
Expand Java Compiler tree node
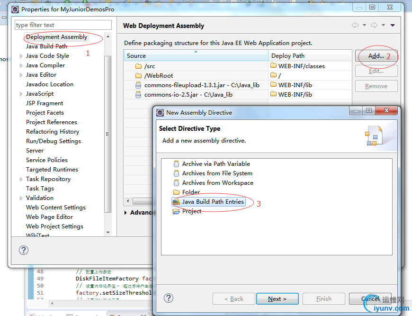[21, 65]
